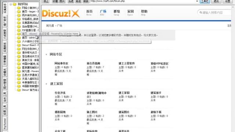Image resolution: width=235 pixels, height=132 pixels.
Task: Open the 施工图片 forum link
Action: [x=92, y=112]
